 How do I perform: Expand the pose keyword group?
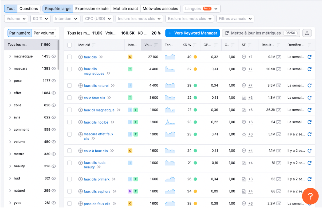tap(10, 81)
